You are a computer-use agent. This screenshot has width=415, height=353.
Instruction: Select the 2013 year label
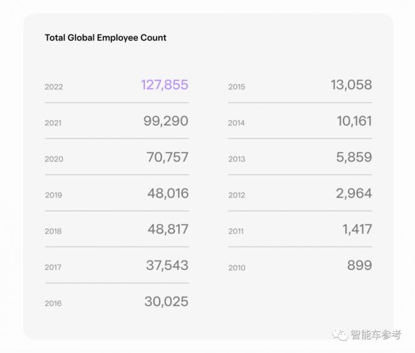tap(237, 159)
